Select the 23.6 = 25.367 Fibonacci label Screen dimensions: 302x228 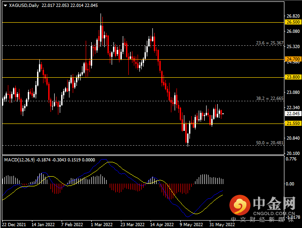[x=270, y=43]
